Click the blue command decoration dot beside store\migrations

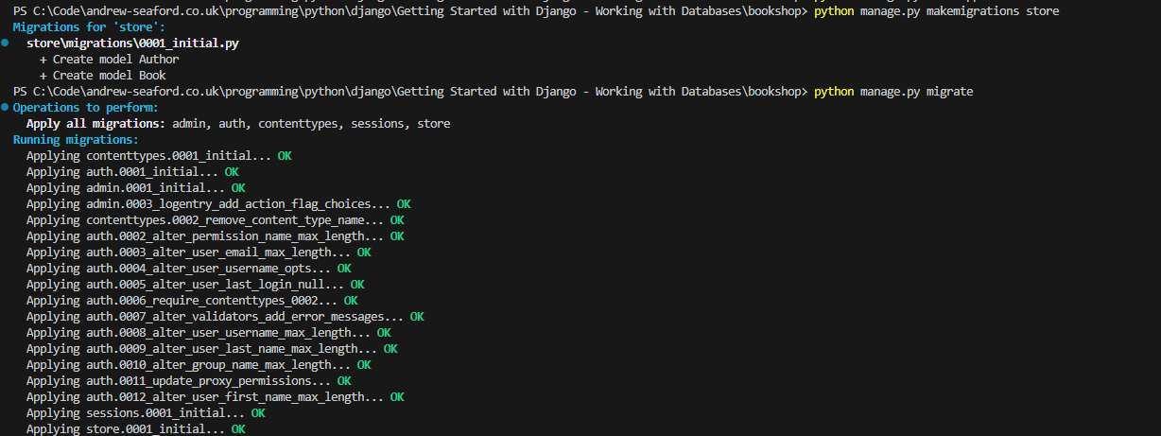(6, 44)
